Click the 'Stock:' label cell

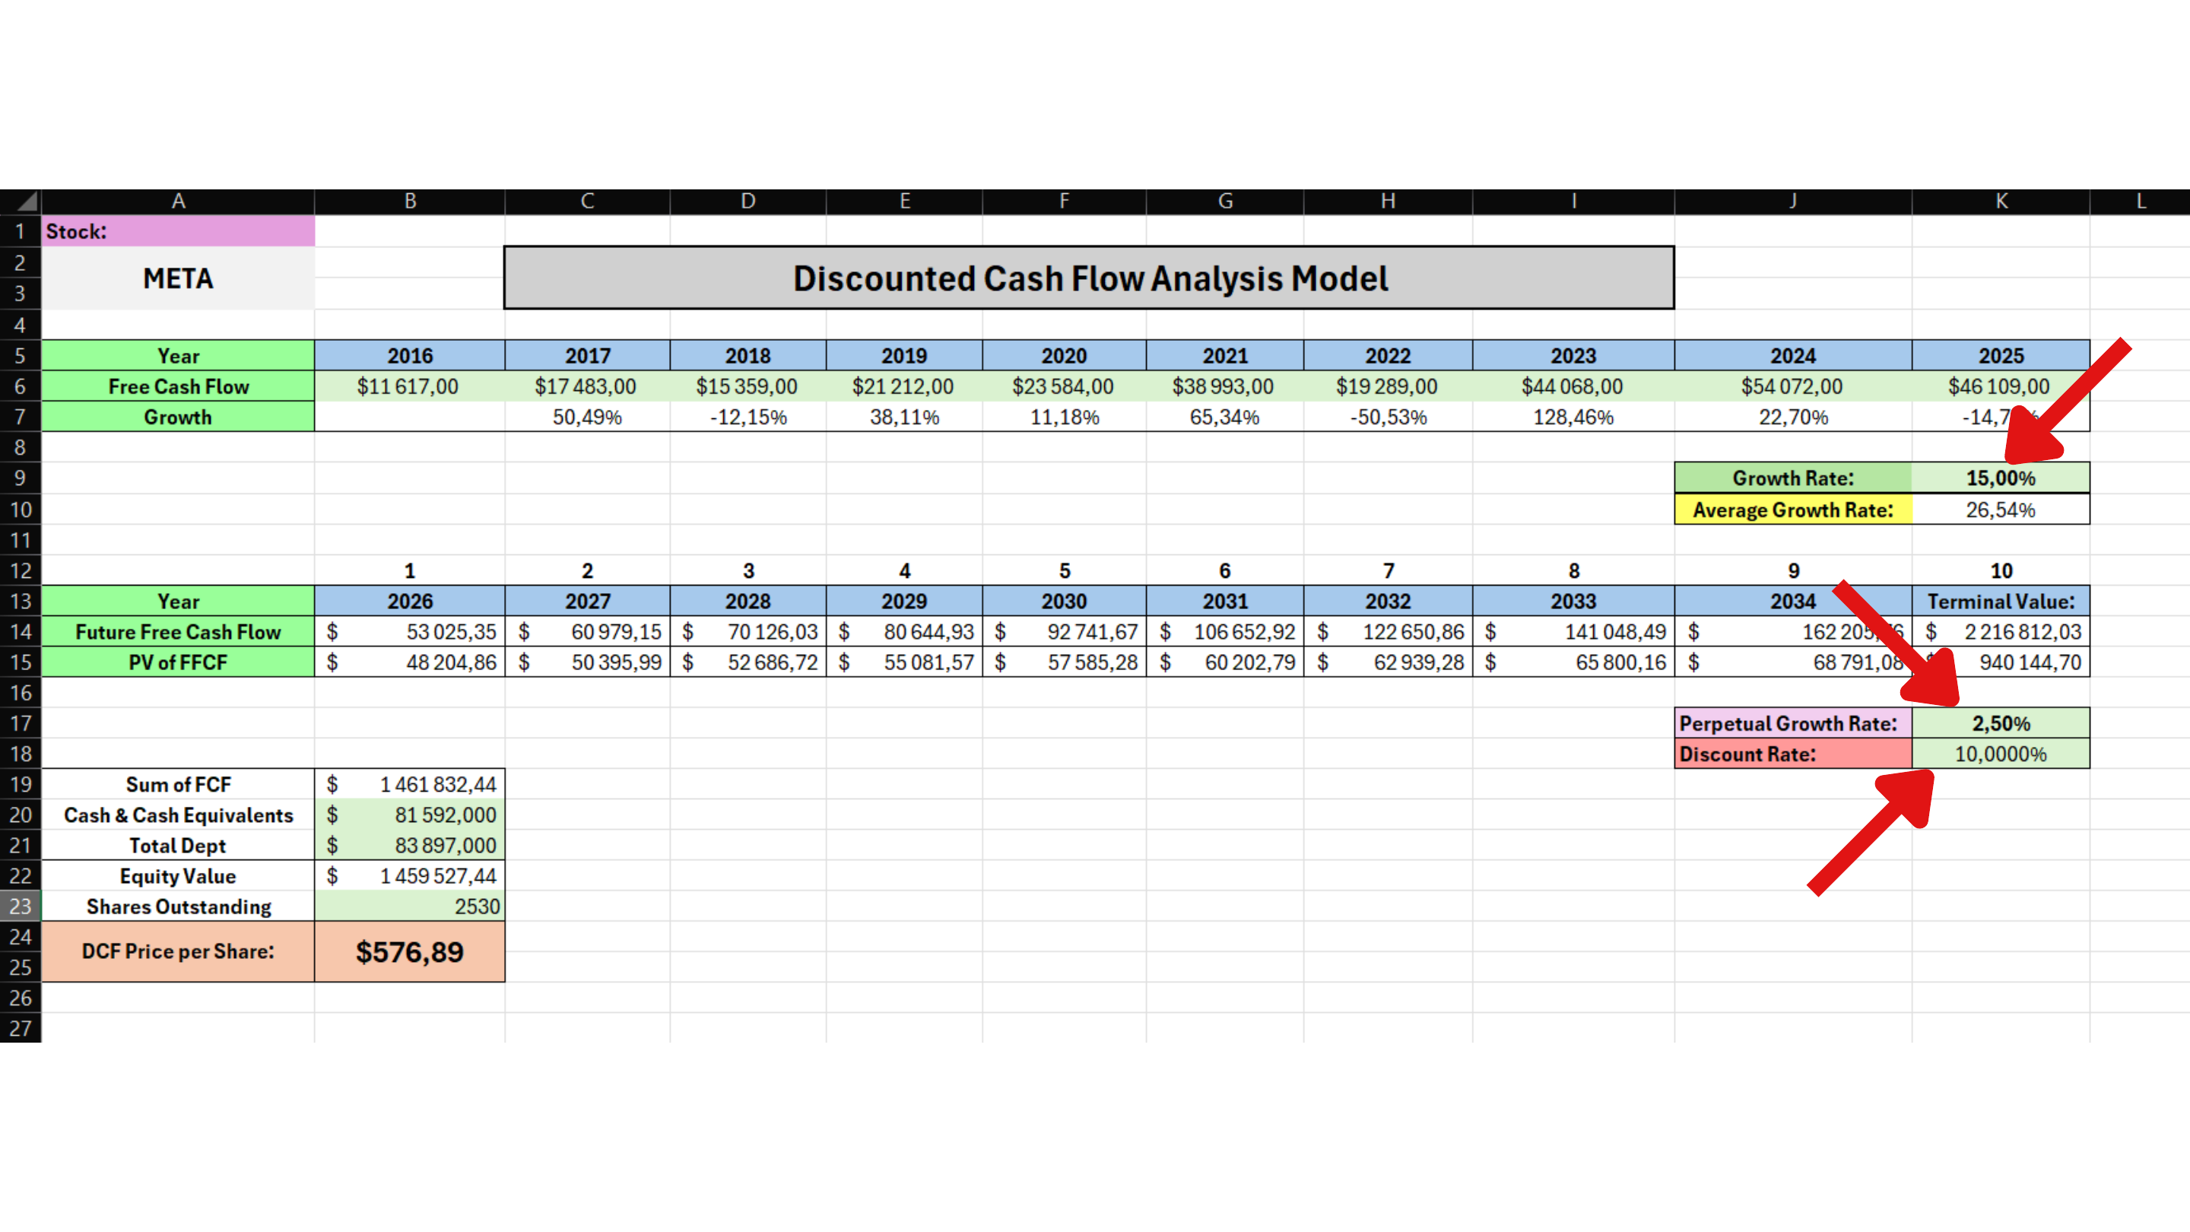pyautogui.click(x=178, y=231)
